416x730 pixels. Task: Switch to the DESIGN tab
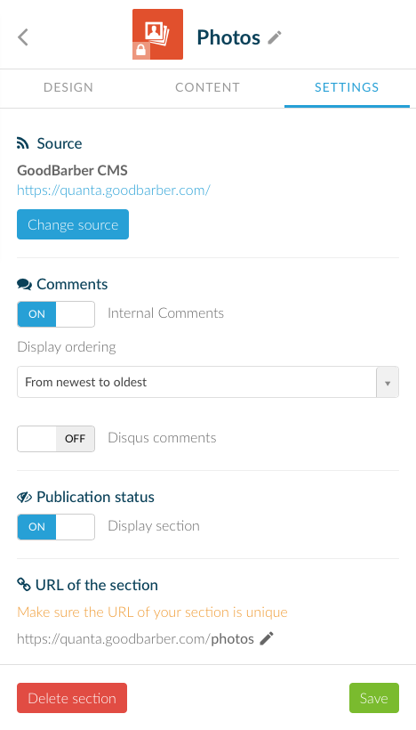coord(68,87)
